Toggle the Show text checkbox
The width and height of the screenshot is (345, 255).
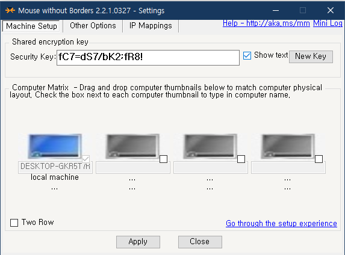click(247, 55)
